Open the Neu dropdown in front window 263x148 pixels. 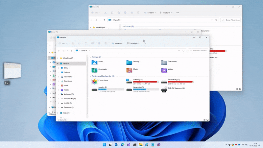tap(63, 43)
